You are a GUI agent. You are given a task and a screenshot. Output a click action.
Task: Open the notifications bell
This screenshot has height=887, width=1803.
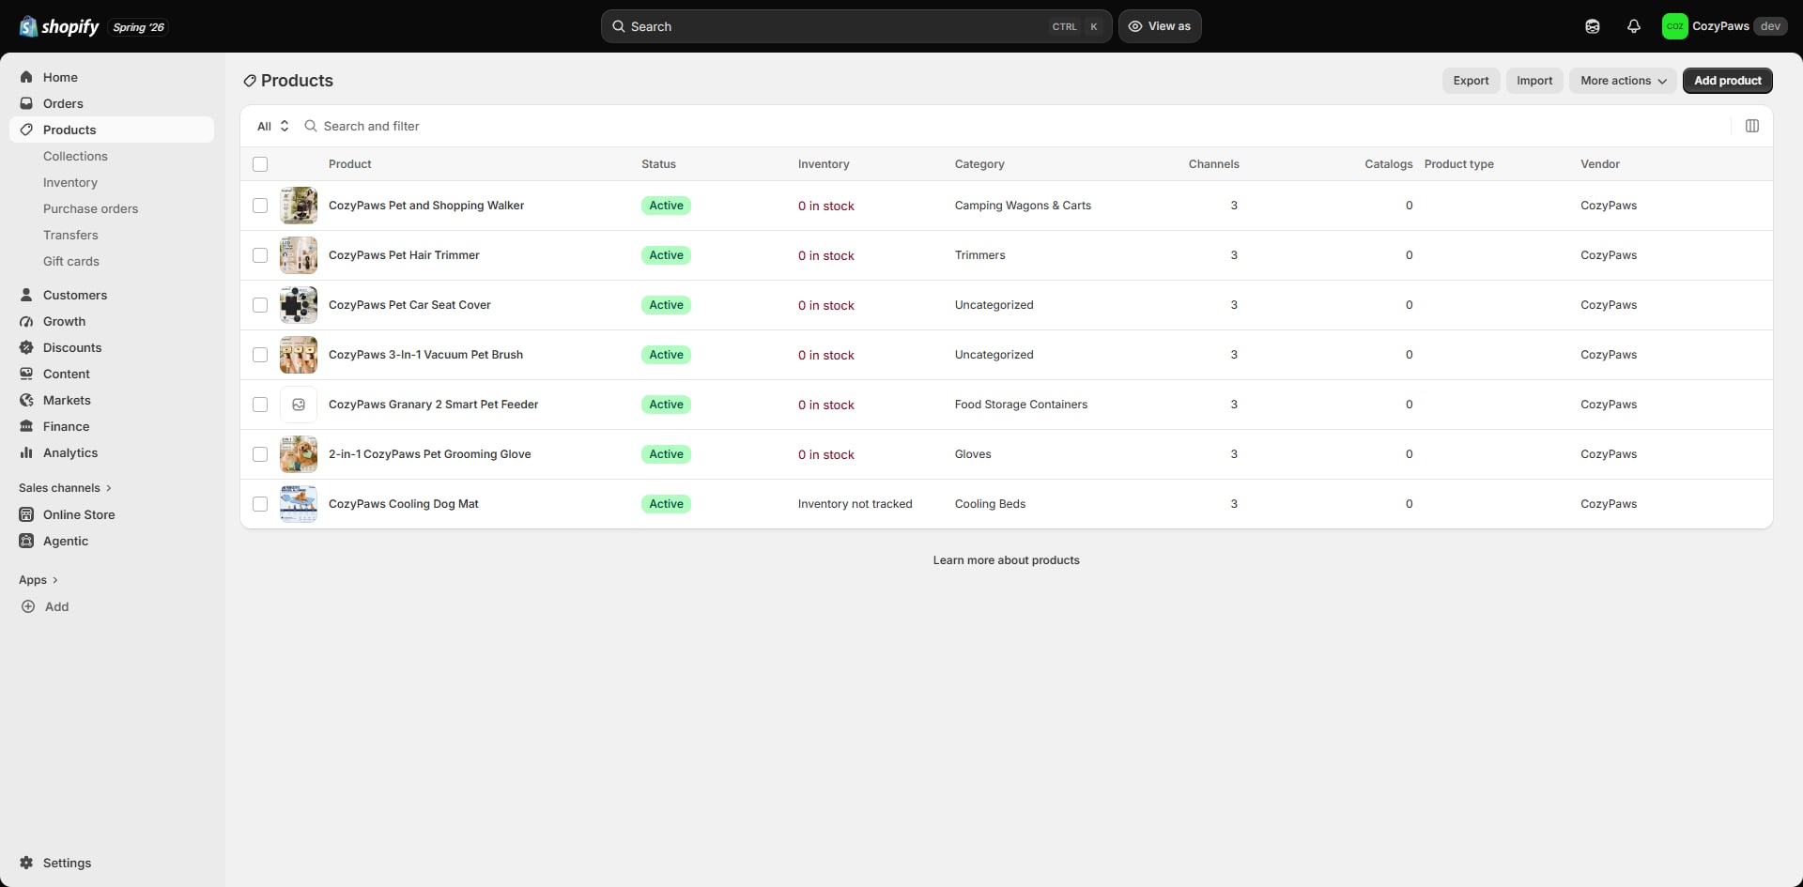(1634, 26)
